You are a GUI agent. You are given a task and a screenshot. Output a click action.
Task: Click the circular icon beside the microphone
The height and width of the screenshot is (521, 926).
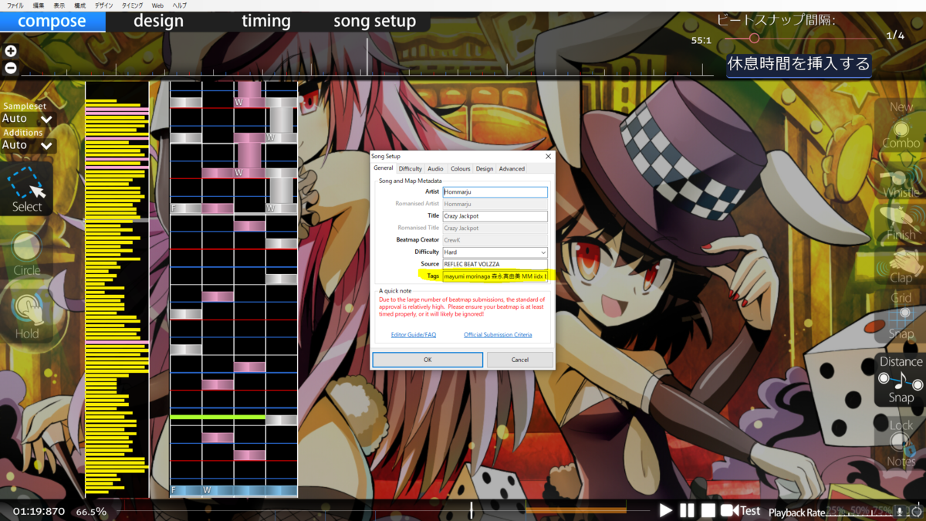(x=915, y=512)
